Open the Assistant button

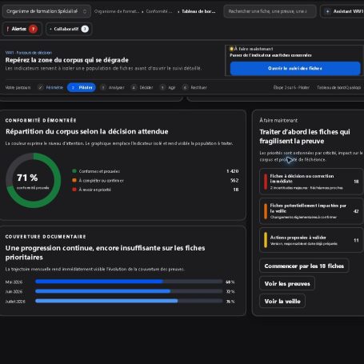[x=342, y=11]
